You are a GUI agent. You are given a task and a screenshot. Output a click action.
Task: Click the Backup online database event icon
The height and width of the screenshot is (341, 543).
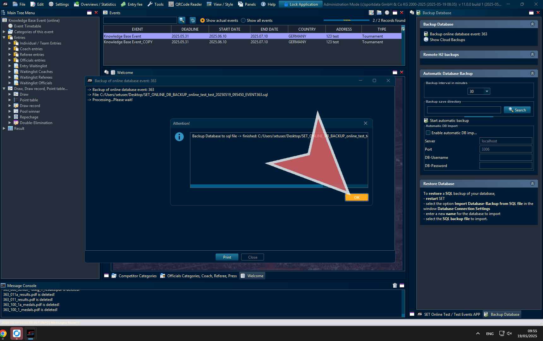tap(426, 34)
